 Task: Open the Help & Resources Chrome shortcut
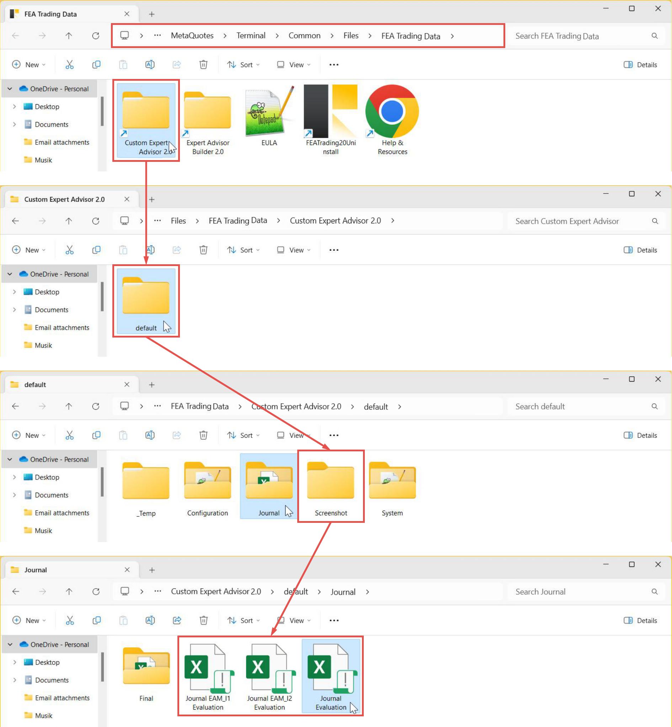(x=393, y=120)
